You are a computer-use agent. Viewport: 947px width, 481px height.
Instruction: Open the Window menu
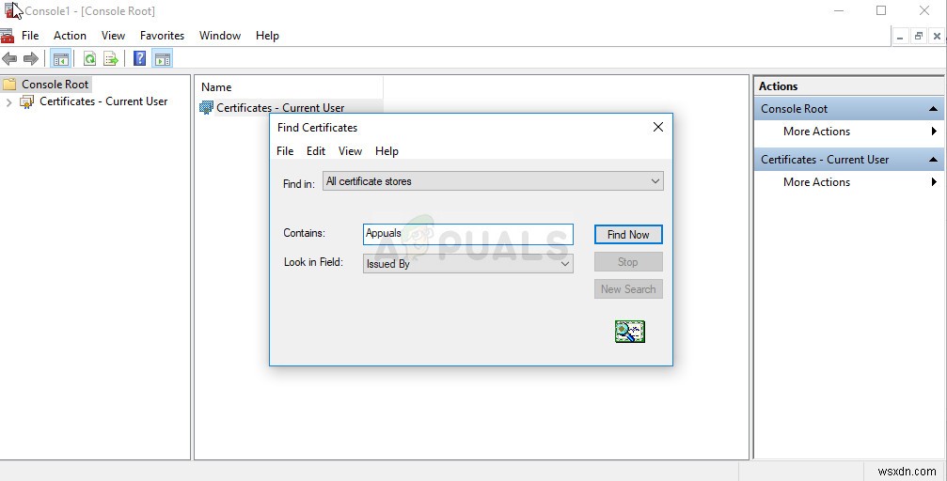[220, 36]
